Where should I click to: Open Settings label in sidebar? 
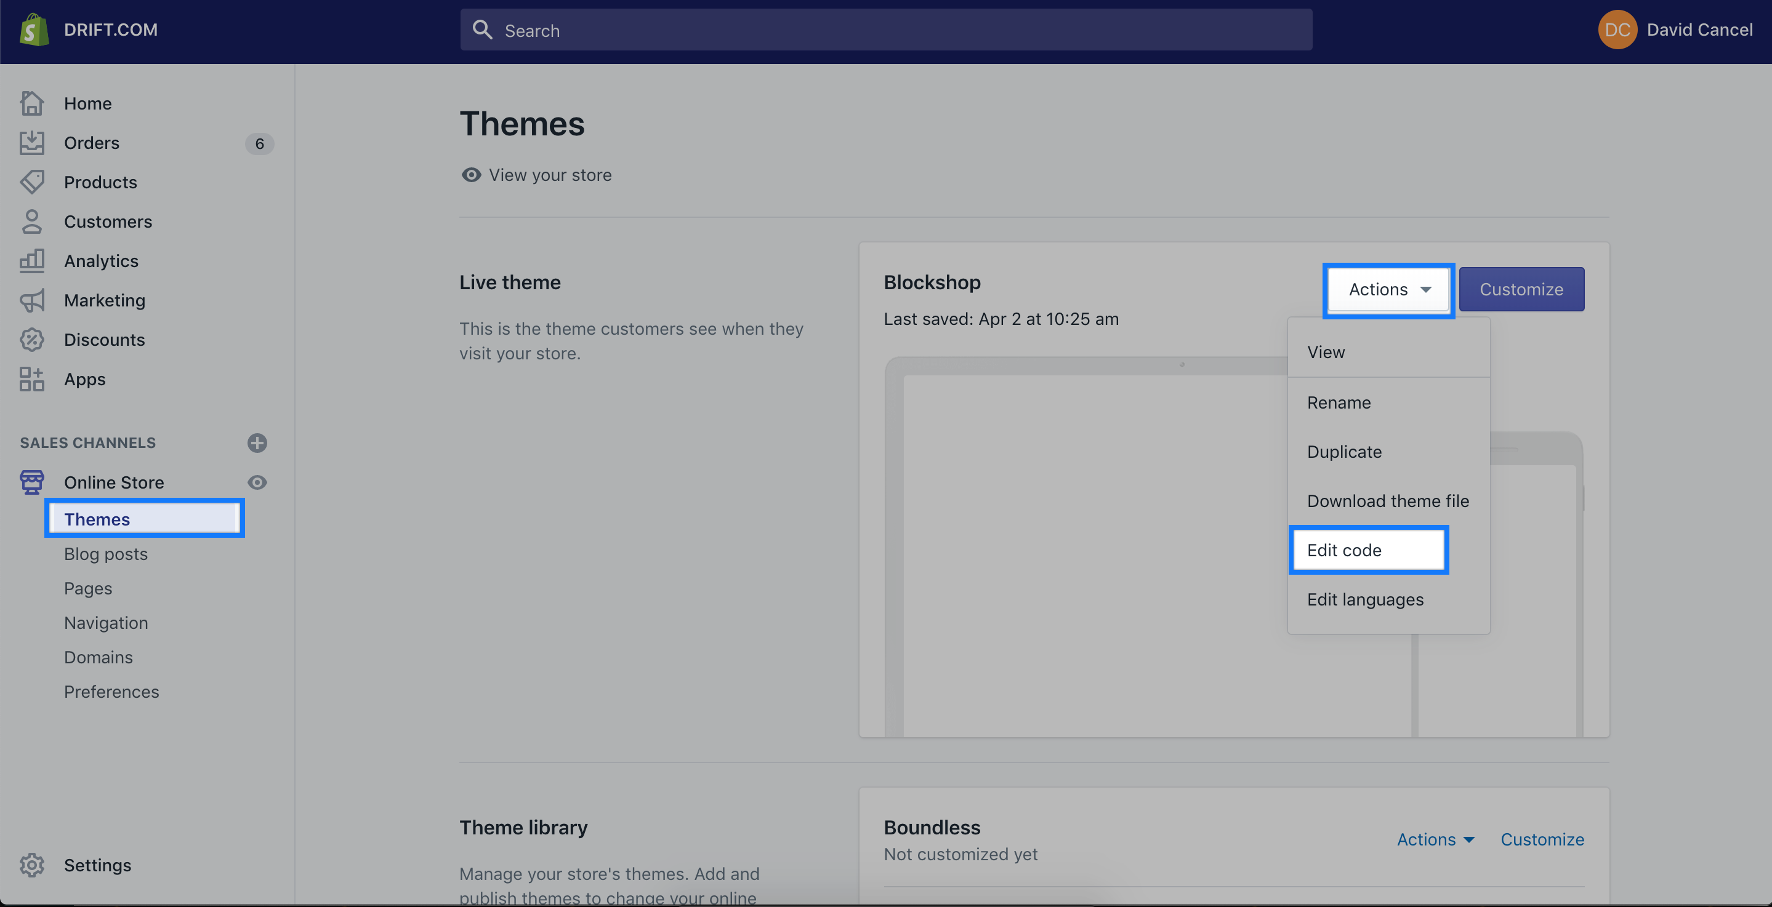(98, 865)
